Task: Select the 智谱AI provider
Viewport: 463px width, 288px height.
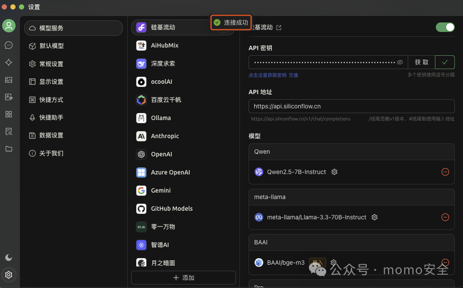Action: point(183,245)
